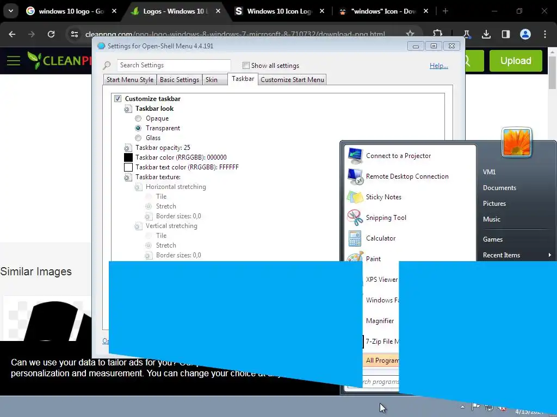
Task: Click Action Center flag tray icon
Action: [x=475, y=407]
